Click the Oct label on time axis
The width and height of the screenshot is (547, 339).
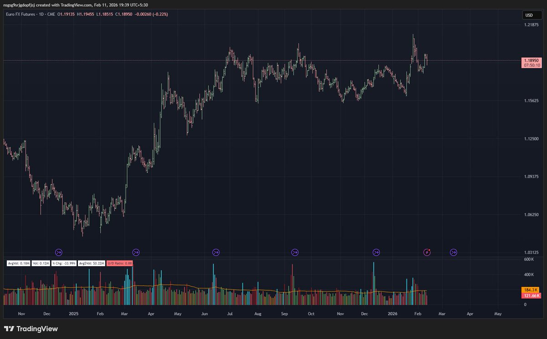pos(311,314)
